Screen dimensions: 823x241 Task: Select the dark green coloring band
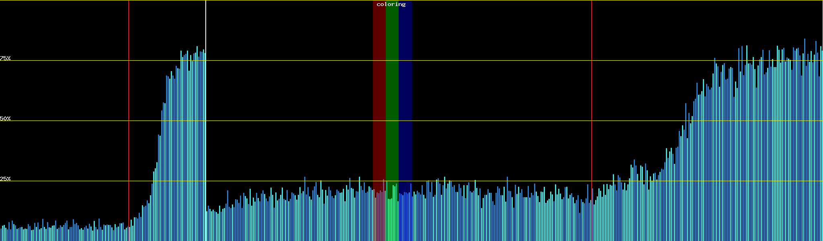coord(392,80)
